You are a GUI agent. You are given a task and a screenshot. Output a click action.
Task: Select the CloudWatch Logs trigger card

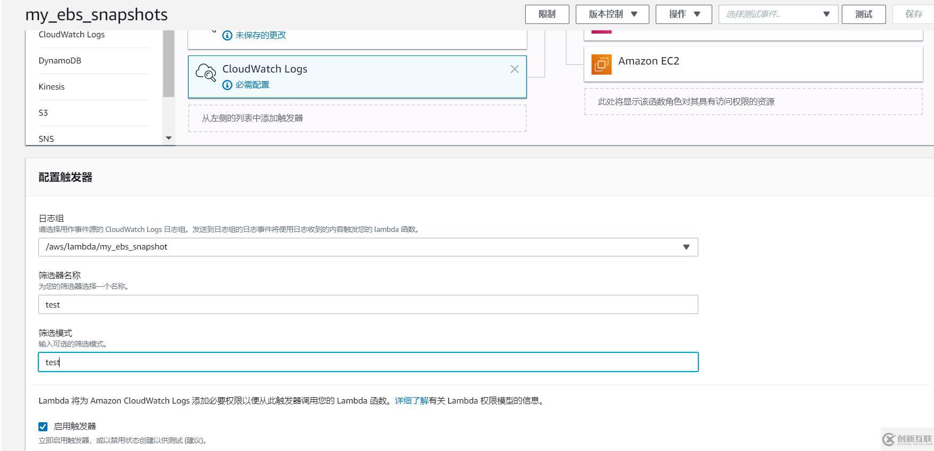click(x=357, y=77)
